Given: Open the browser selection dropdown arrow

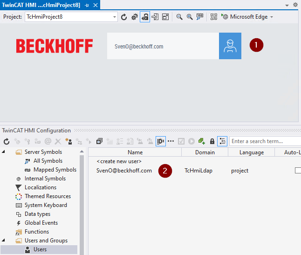Looking at the screenshot, I should click(272, 17).
